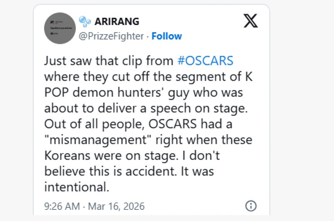
Task: Open the info icon beside the timestamp
Action: click(250, 206)
